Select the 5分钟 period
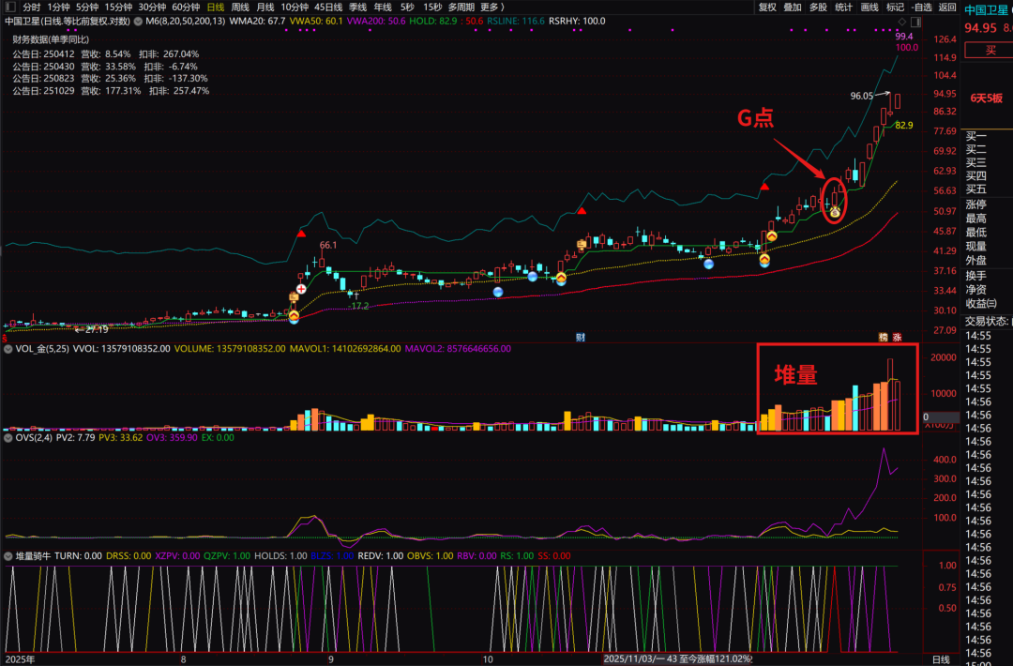1013x666 pixels. coord(87,8)
